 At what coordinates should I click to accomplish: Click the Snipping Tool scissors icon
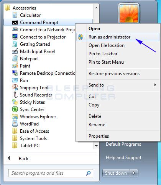pyautogui.click(x=15, y=88)
